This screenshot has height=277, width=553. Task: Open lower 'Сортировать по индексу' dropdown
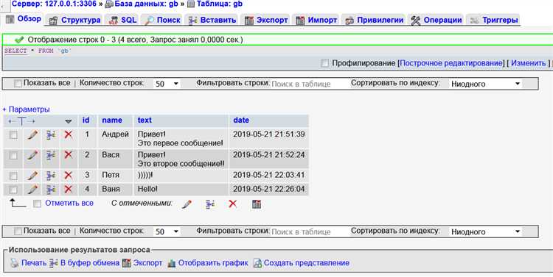485,231
